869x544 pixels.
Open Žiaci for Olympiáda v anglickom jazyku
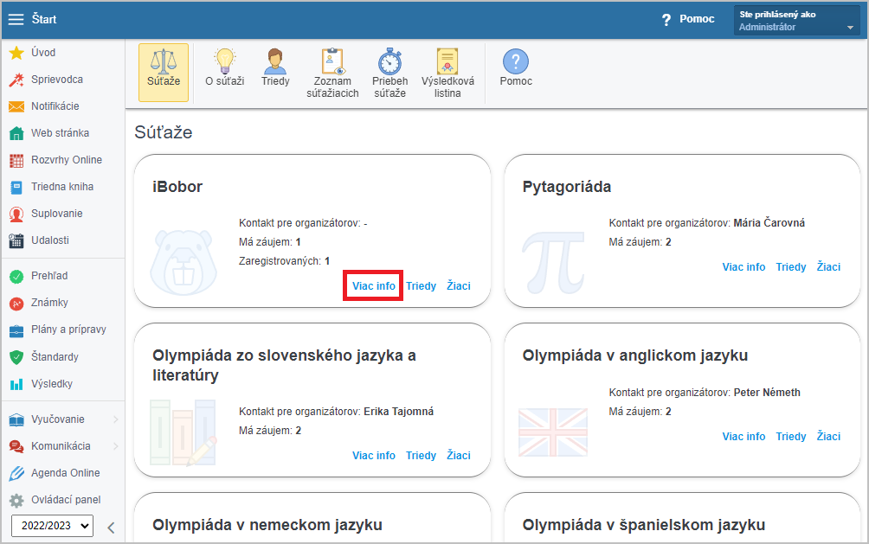828,437
